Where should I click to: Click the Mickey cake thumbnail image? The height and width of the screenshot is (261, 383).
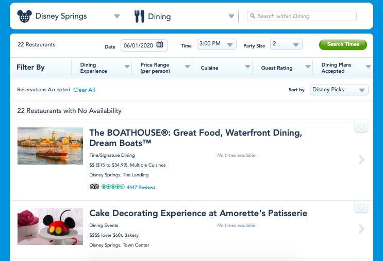click(51, 226)
